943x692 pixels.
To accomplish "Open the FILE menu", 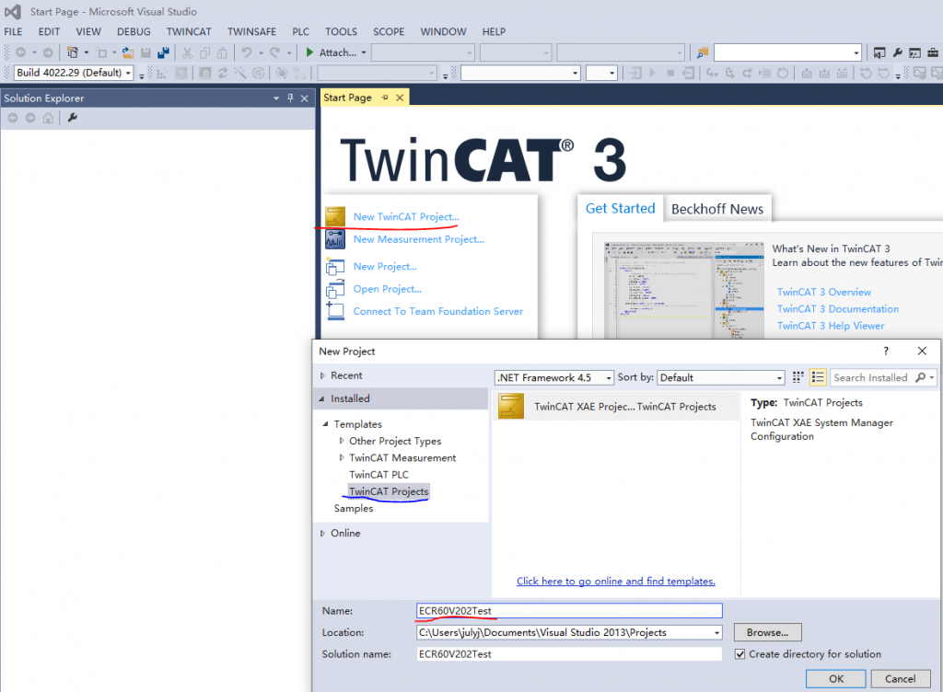I will click(x=13, y=32).
